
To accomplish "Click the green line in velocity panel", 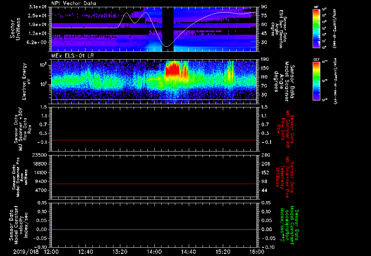I will pyautogui.click(x=154, y=229).
